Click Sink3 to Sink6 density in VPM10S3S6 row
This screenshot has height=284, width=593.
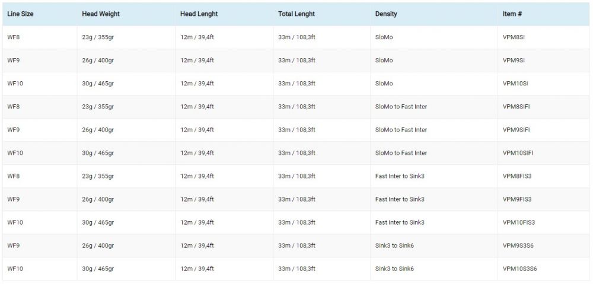[x=394, y=269]
